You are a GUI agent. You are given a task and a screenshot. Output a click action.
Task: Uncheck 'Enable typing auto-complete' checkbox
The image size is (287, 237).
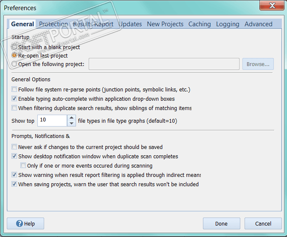pyautogui.click(x=15, y=99)
